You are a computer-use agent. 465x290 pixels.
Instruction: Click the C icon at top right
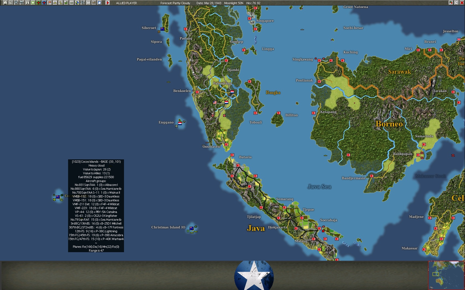tap(456, 3)
